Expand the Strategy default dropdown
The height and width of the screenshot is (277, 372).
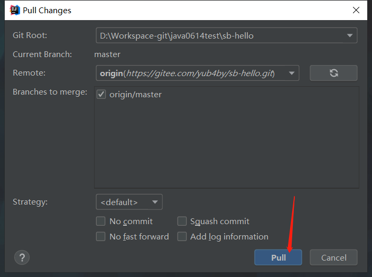154,202
